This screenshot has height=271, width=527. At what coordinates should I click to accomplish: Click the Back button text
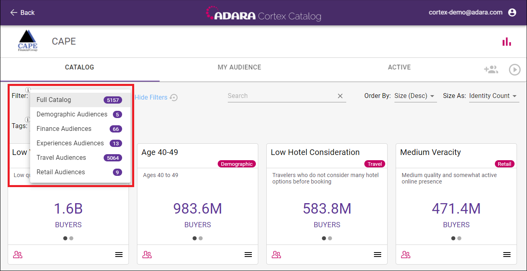tap(27, 12)
